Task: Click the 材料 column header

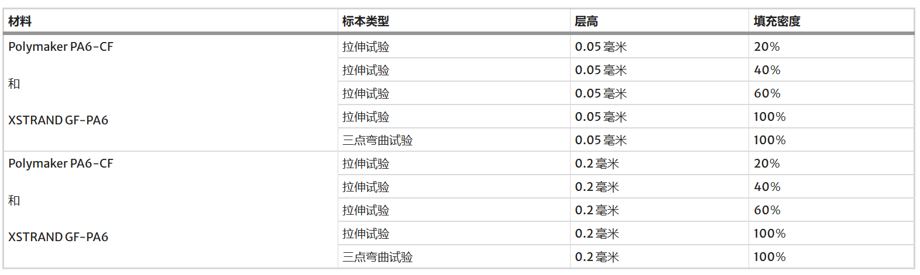Action: click(20, 22)
